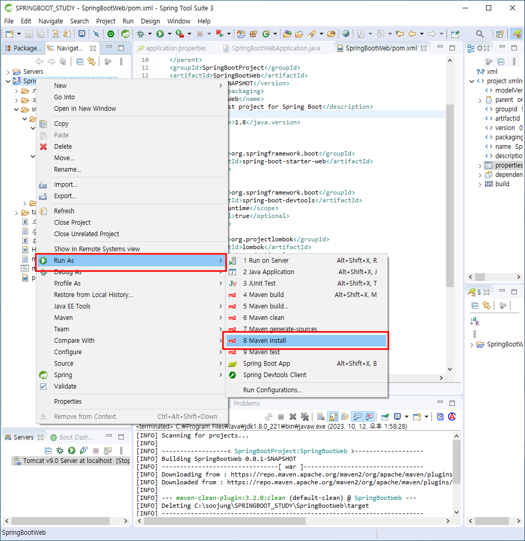Switch to Package Explorer tab
Screen dimensions: 525x541
pos(23,48)
